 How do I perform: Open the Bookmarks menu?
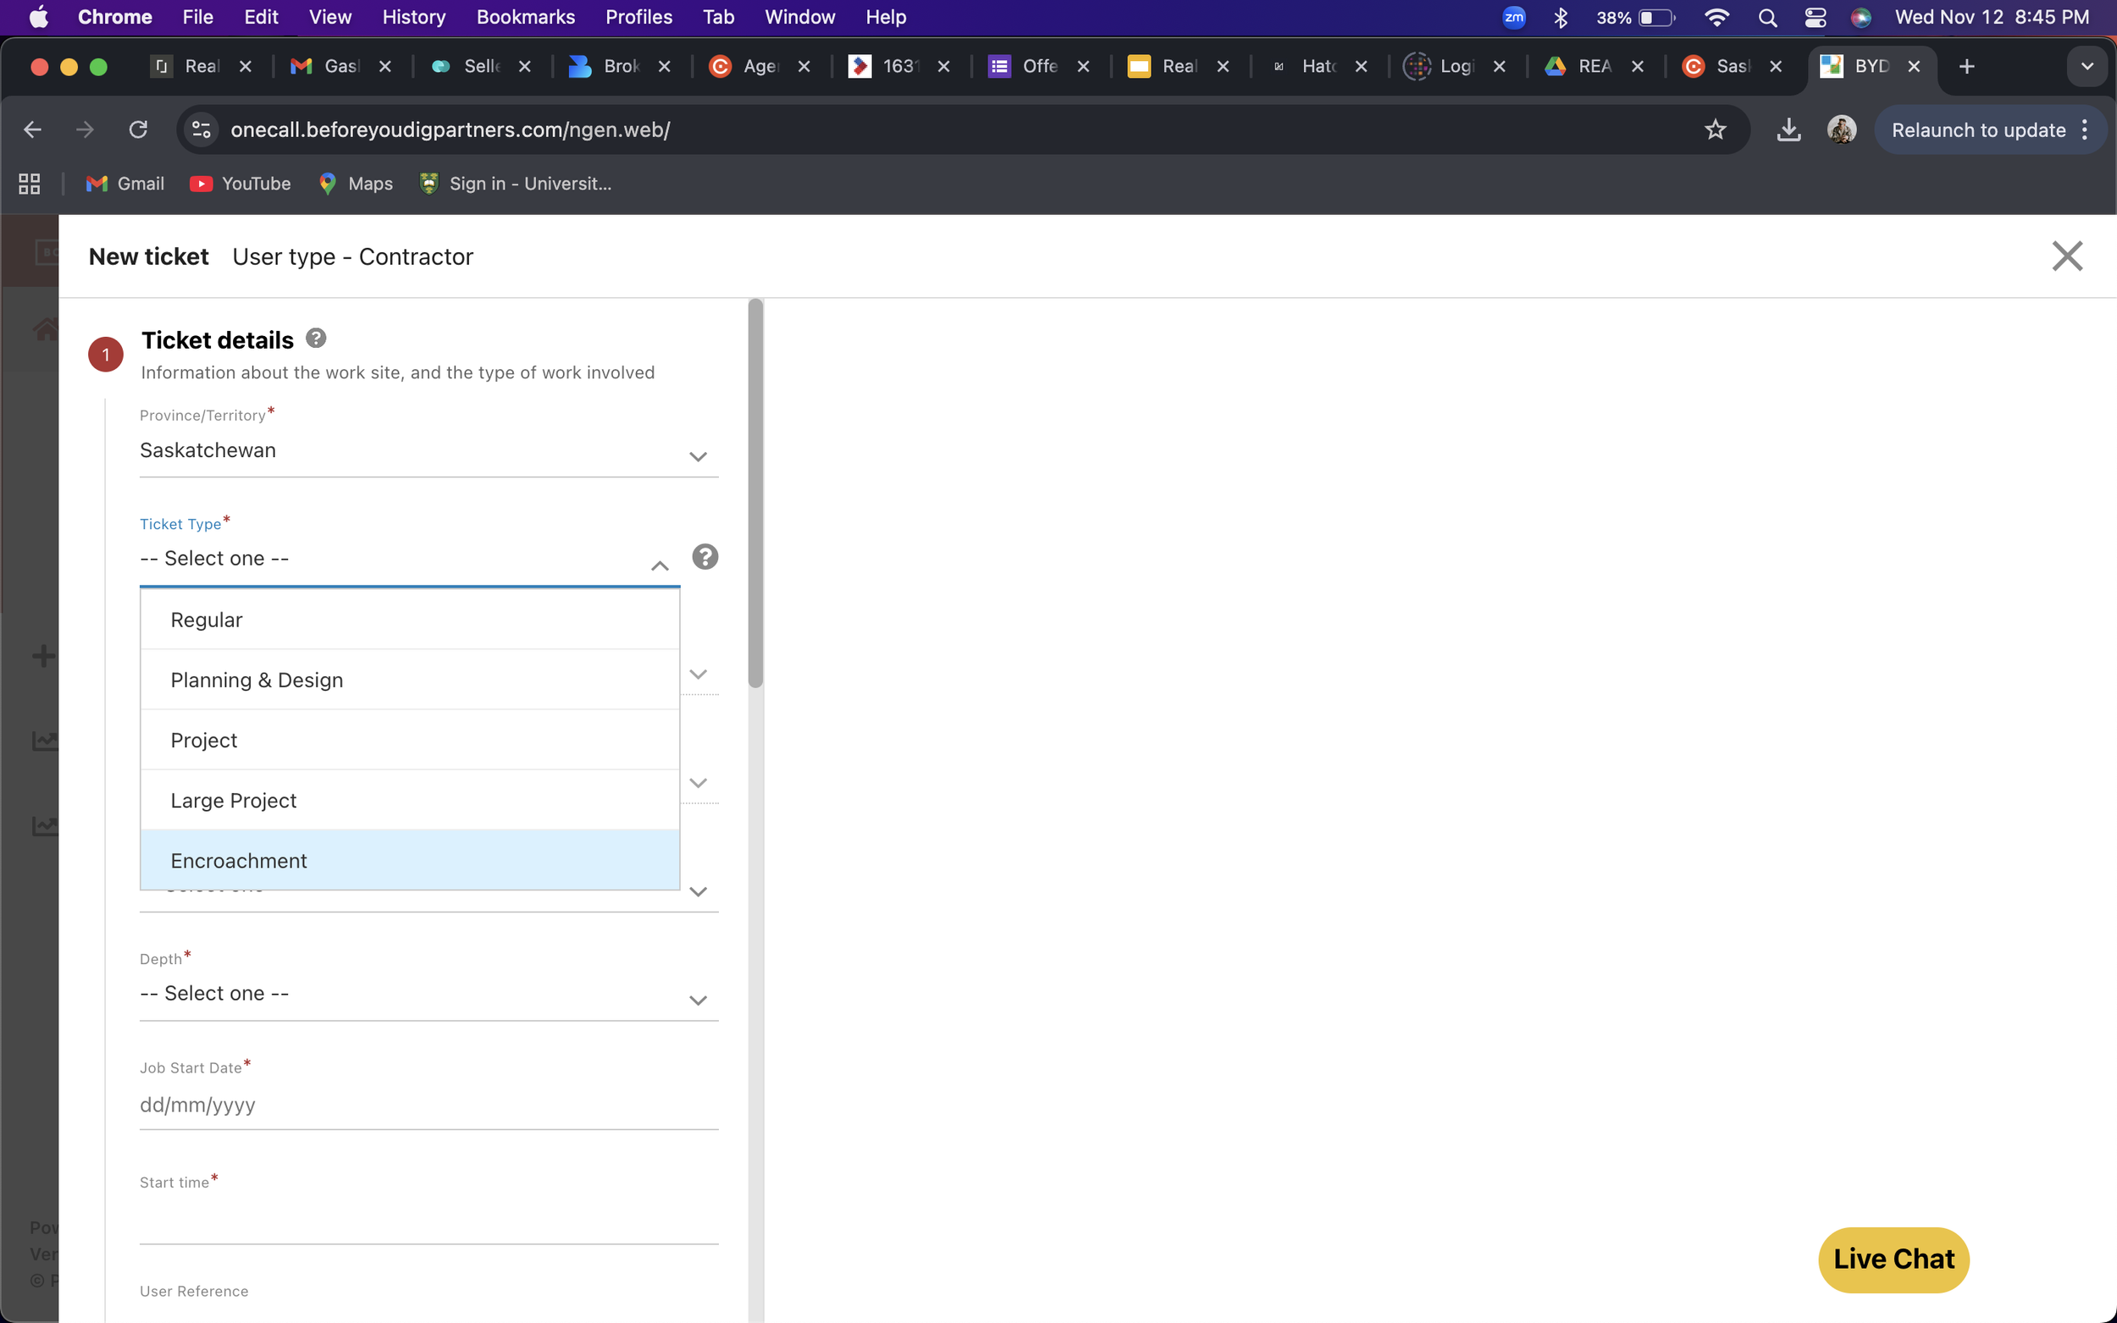coord(525,18)
